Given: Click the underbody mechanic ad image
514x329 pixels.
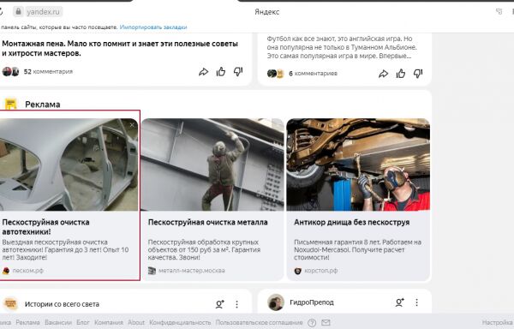Looking at the screenshot, I should point(358,164).
